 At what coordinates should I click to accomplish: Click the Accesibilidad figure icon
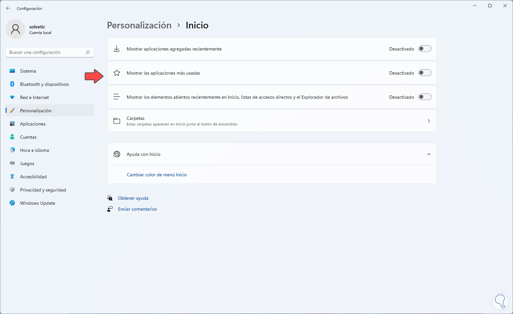coord(12,177)
